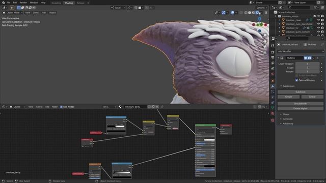This screenshot has height=183, width=326.
Task: Open the Output properties tab
Action: [x=273, y=57]
